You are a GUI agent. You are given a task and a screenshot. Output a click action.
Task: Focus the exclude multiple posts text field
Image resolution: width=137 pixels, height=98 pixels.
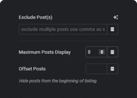63,29
